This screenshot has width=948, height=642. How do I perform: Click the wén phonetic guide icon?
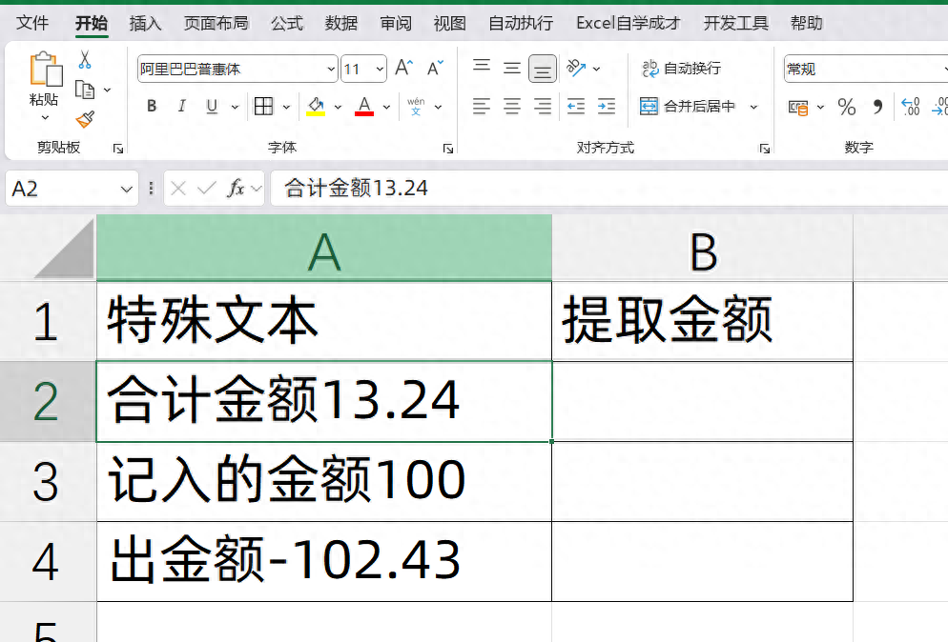(416, 107)
